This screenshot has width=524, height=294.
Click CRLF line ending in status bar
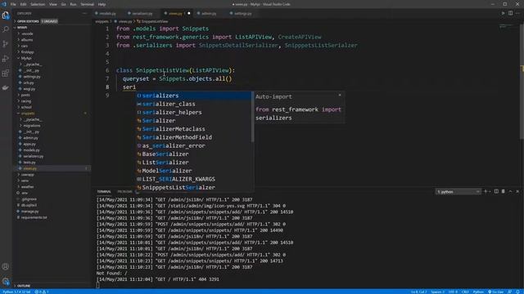coord(465,292)
